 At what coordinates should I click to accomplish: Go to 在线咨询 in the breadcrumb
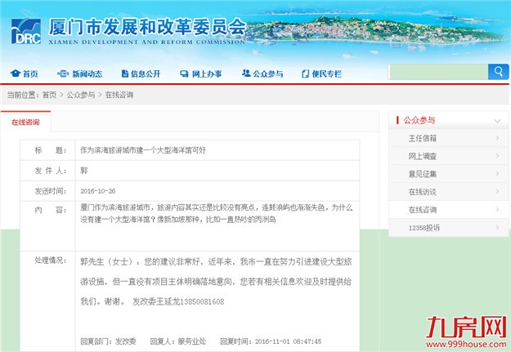point(119,95)
